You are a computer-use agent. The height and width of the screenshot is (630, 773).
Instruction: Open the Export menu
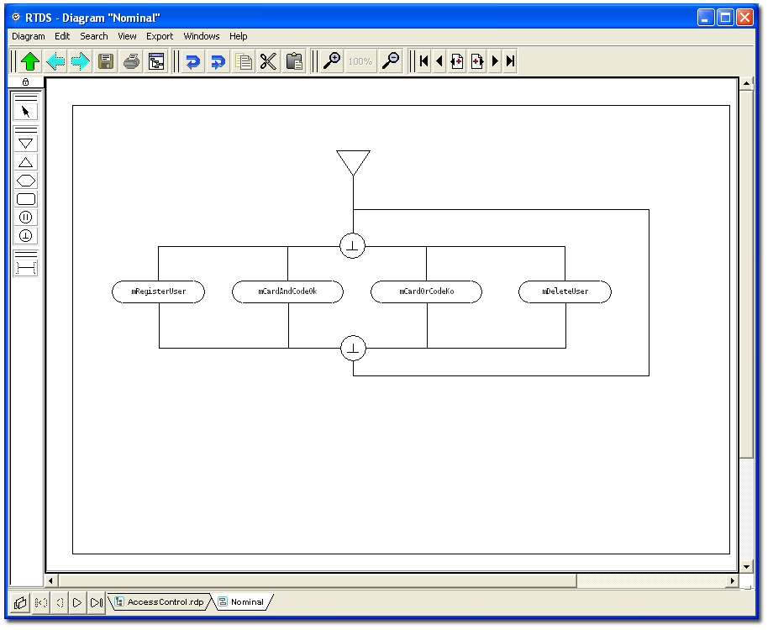pos(160,36)
